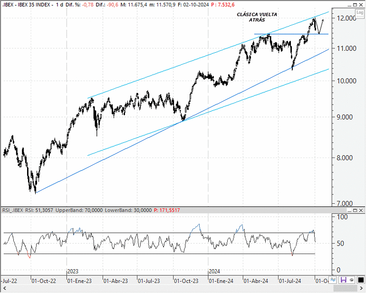Click the 'M: 11.675,4' high value
This screenshot has height=293, width=366.
click(x=134, y=5)
